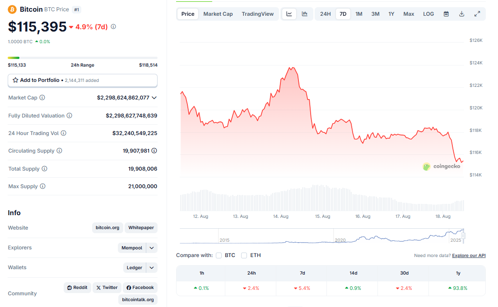Screen dimensions: 498x307
Task: Switch to line chart view icon
Action: (289, 14)
